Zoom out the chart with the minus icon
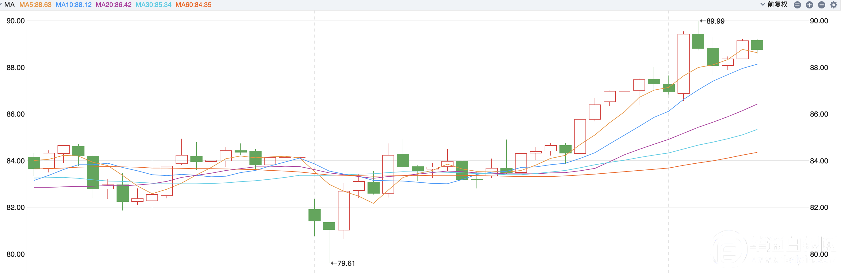Viewport: 841px width, 273px height. pyautogui.click(x=821, y=5)
